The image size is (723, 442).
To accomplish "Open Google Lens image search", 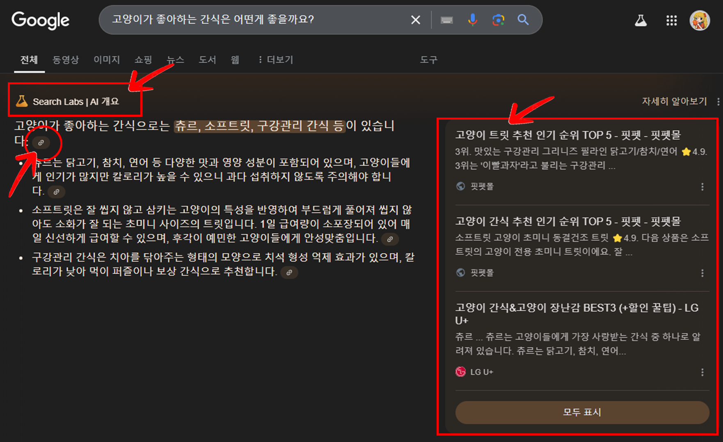I will 498,20.
